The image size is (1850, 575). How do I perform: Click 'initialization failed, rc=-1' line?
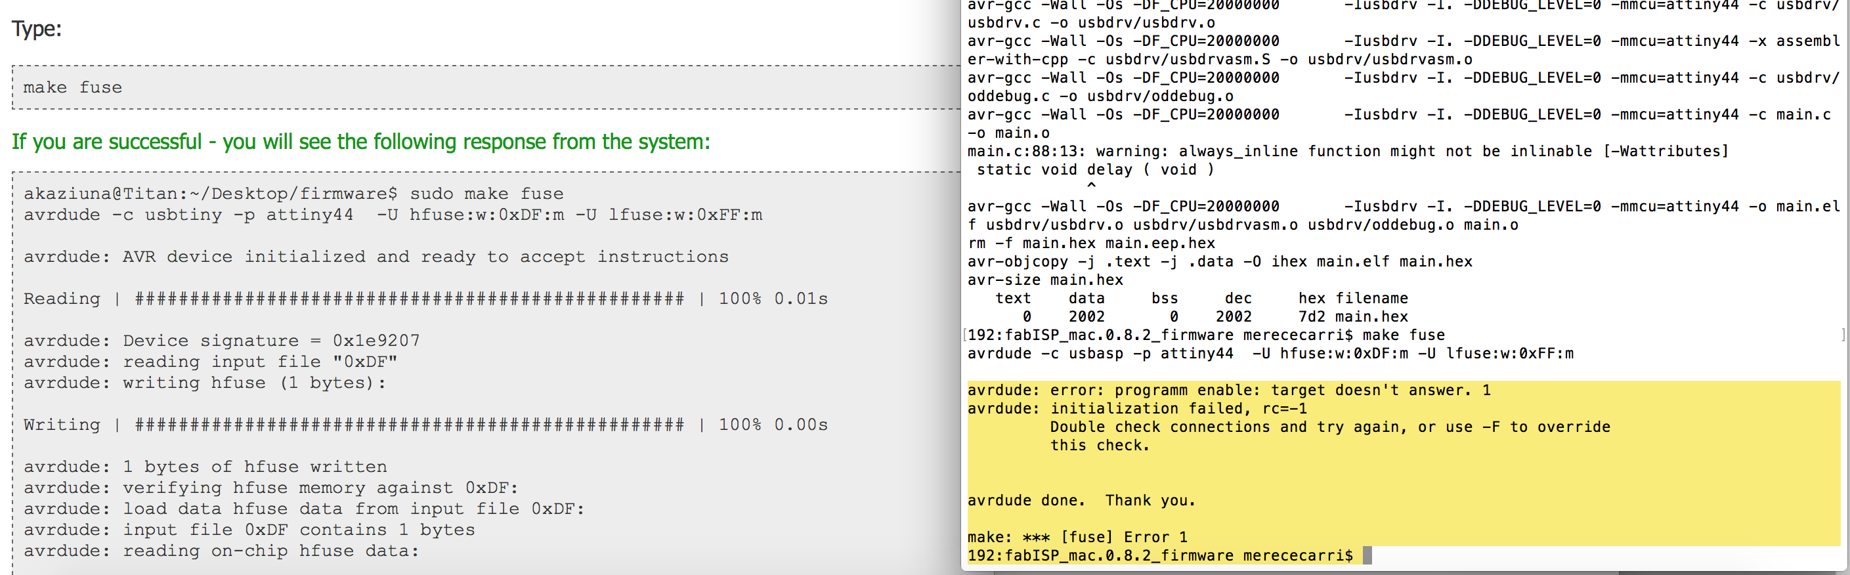click(x=1137, y=408)
